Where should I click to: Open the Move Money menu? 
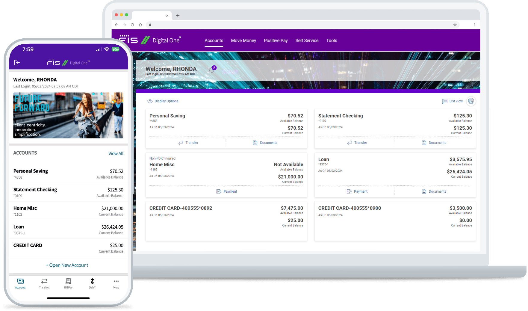(243, 40)
